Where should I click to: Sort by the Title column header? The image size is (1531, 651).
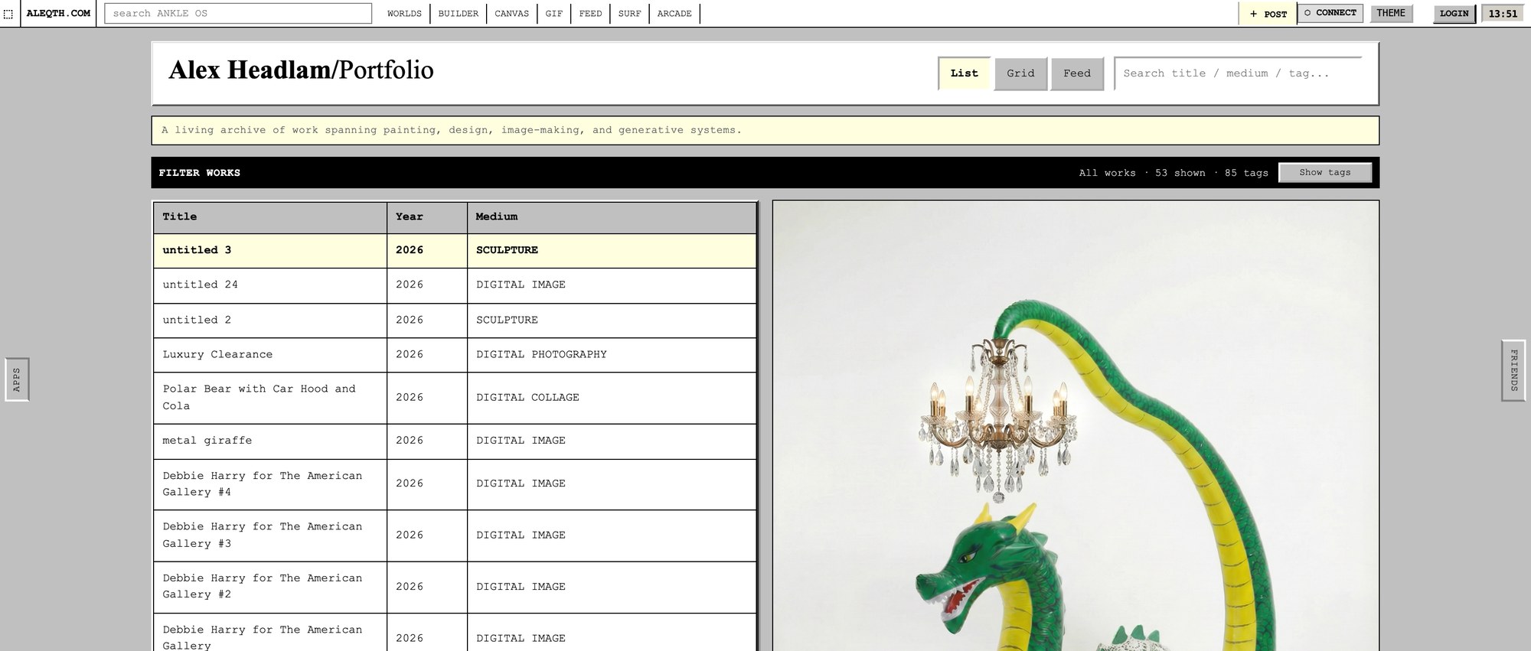[270, 217]
